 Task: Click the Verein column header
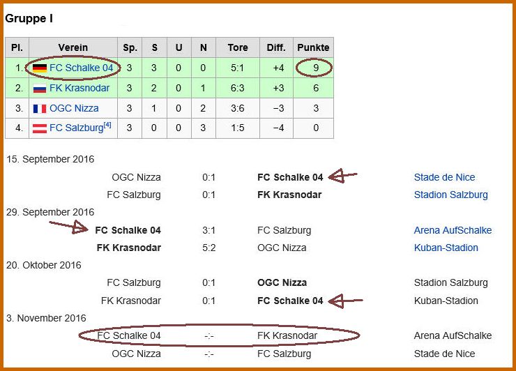click(73, 47)
